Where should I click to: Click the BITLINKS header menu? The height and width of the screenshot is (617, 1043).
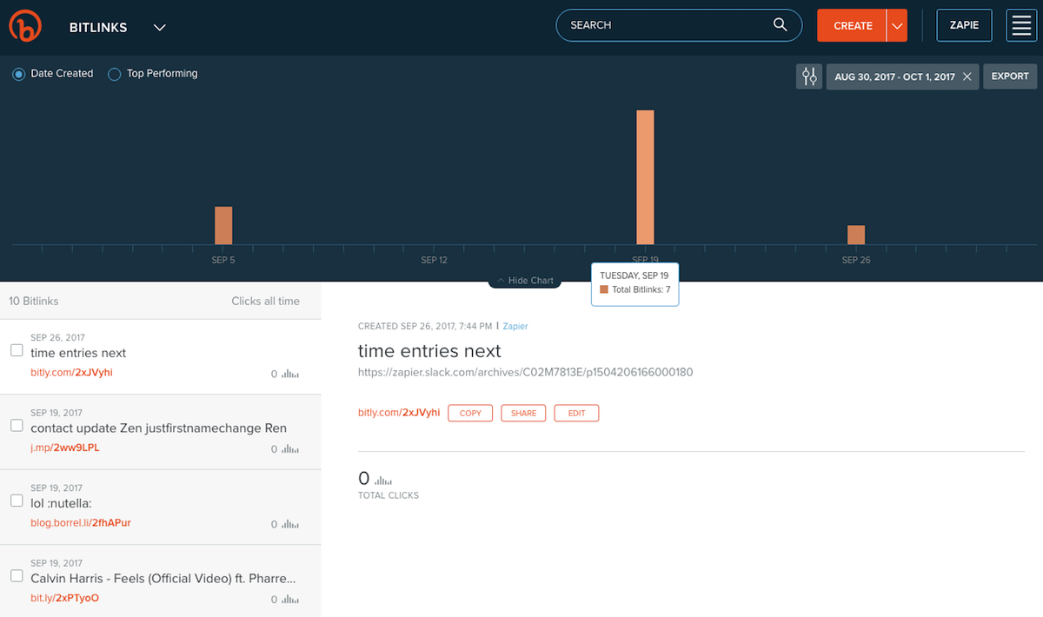(98, 27)
